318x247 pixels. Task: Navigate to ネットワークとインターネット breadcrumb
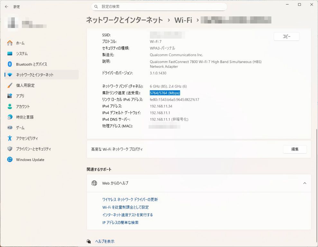pyautogui.click(x=124, y=20)
